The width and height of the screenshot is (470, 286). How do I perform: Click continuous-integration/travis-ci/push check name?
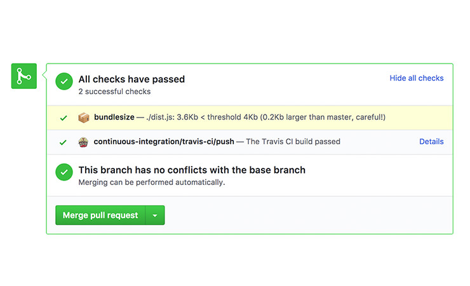[164, 142]
